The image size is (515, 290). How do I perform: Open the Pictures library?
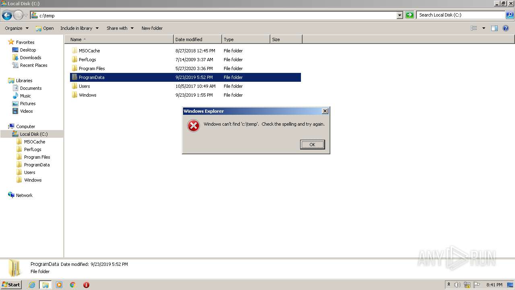[x=28, y=104]
